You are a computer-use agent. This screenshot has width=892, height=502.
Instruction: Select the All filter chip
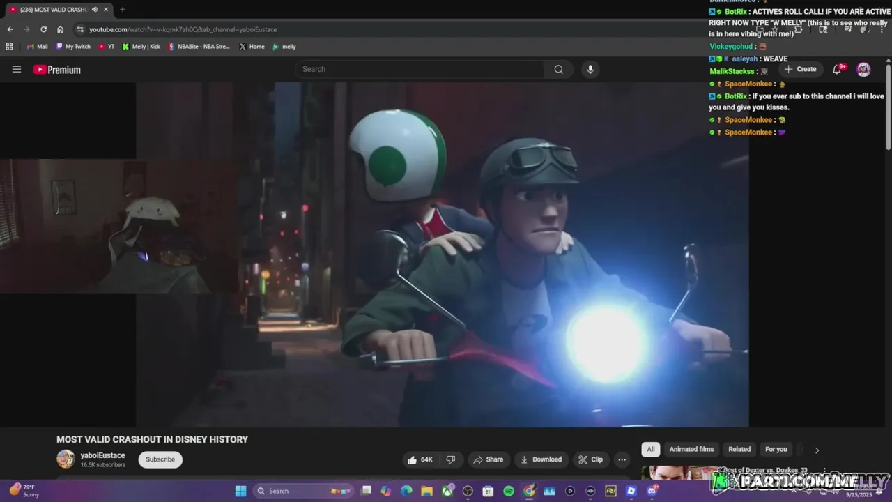click(x=651, y=449)
